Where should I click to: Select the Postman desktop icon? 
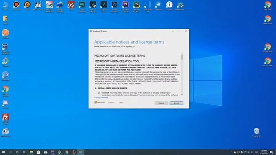pyautogui.click(x=5, y=34)
